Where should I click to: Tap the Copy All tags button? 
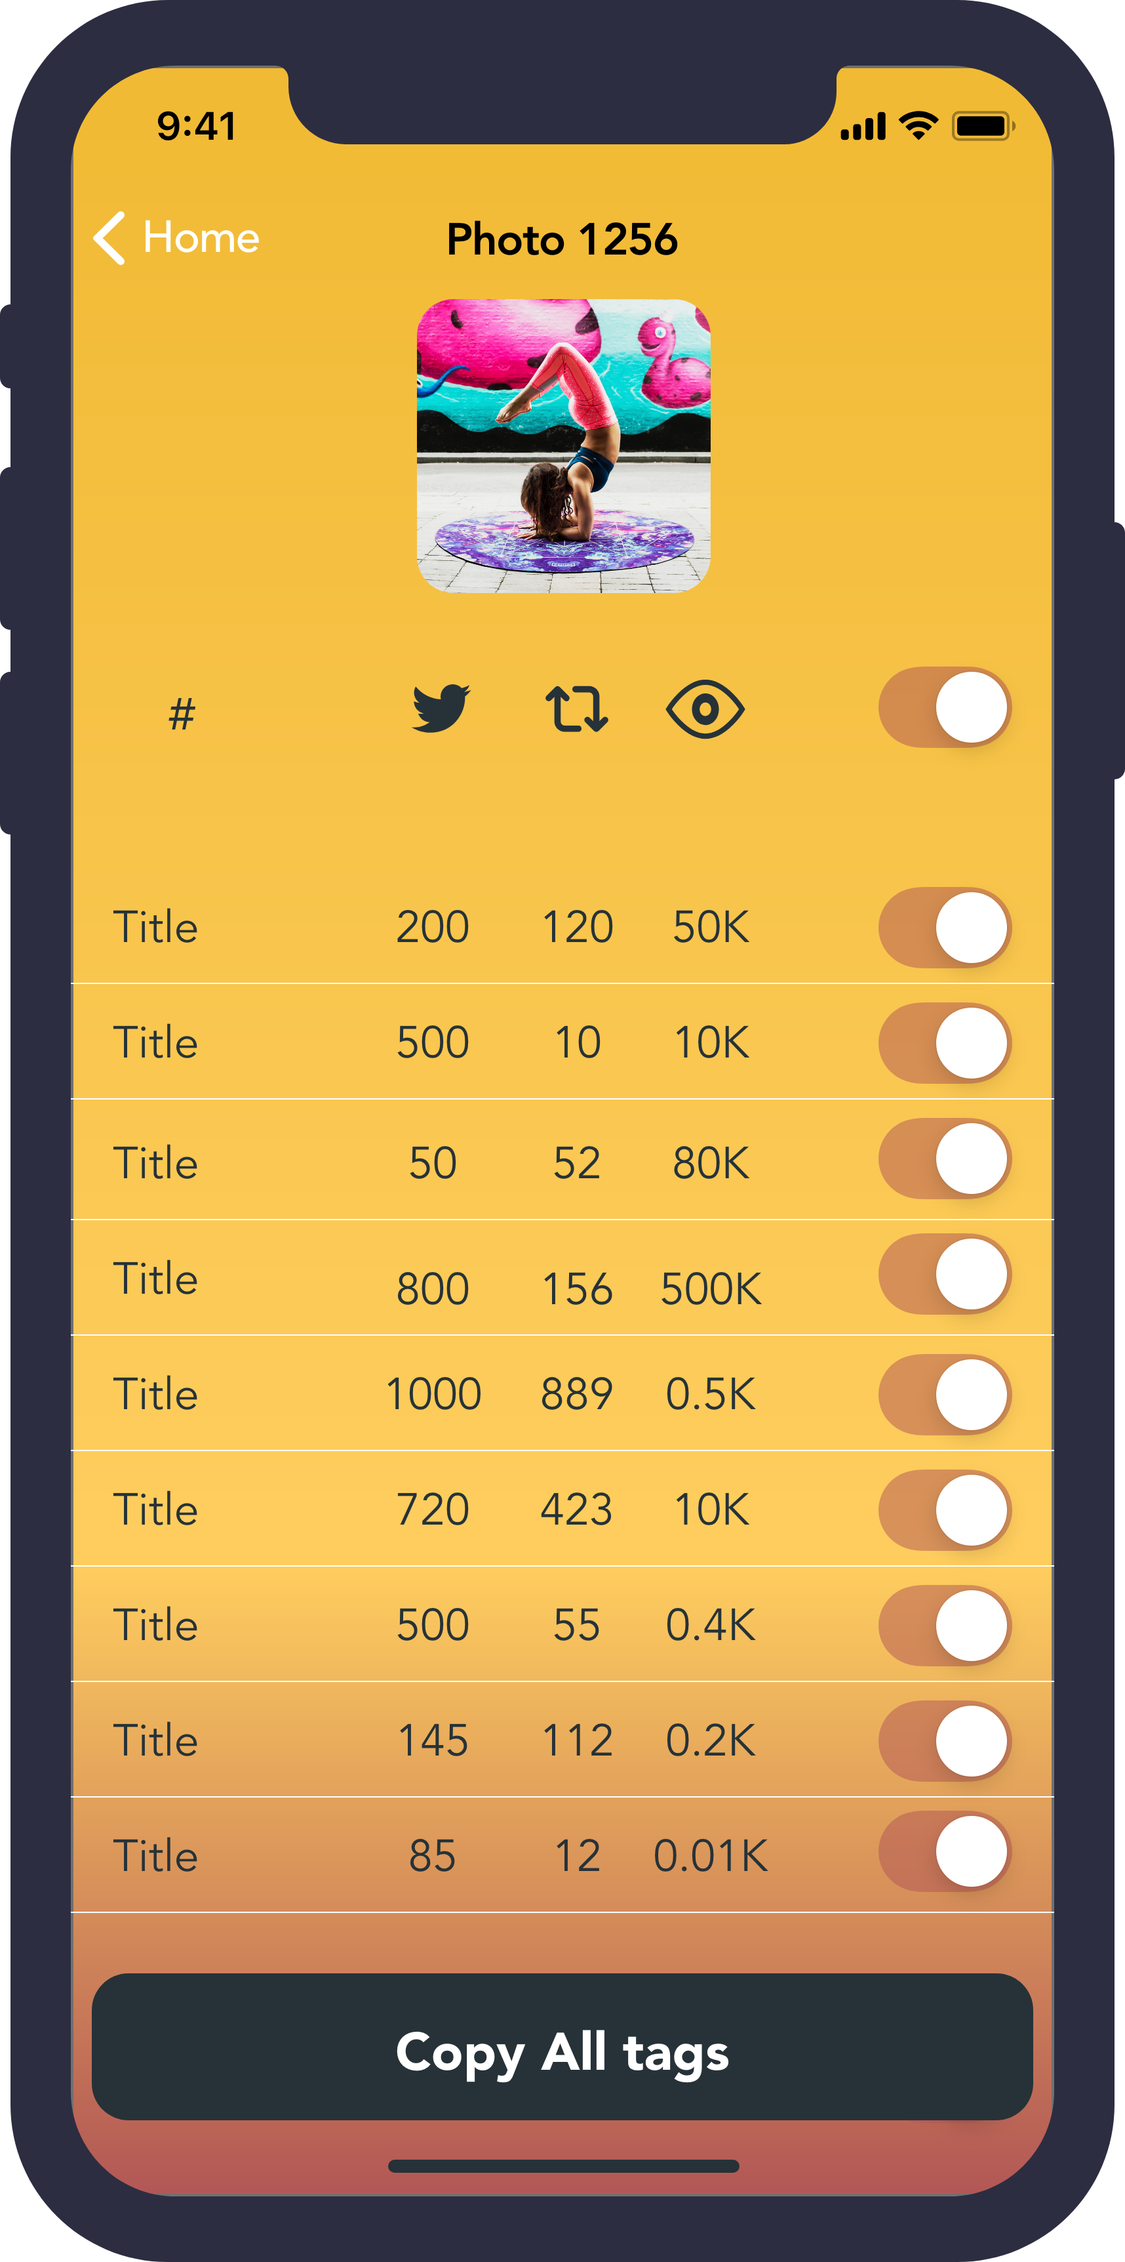[562, 2047]
